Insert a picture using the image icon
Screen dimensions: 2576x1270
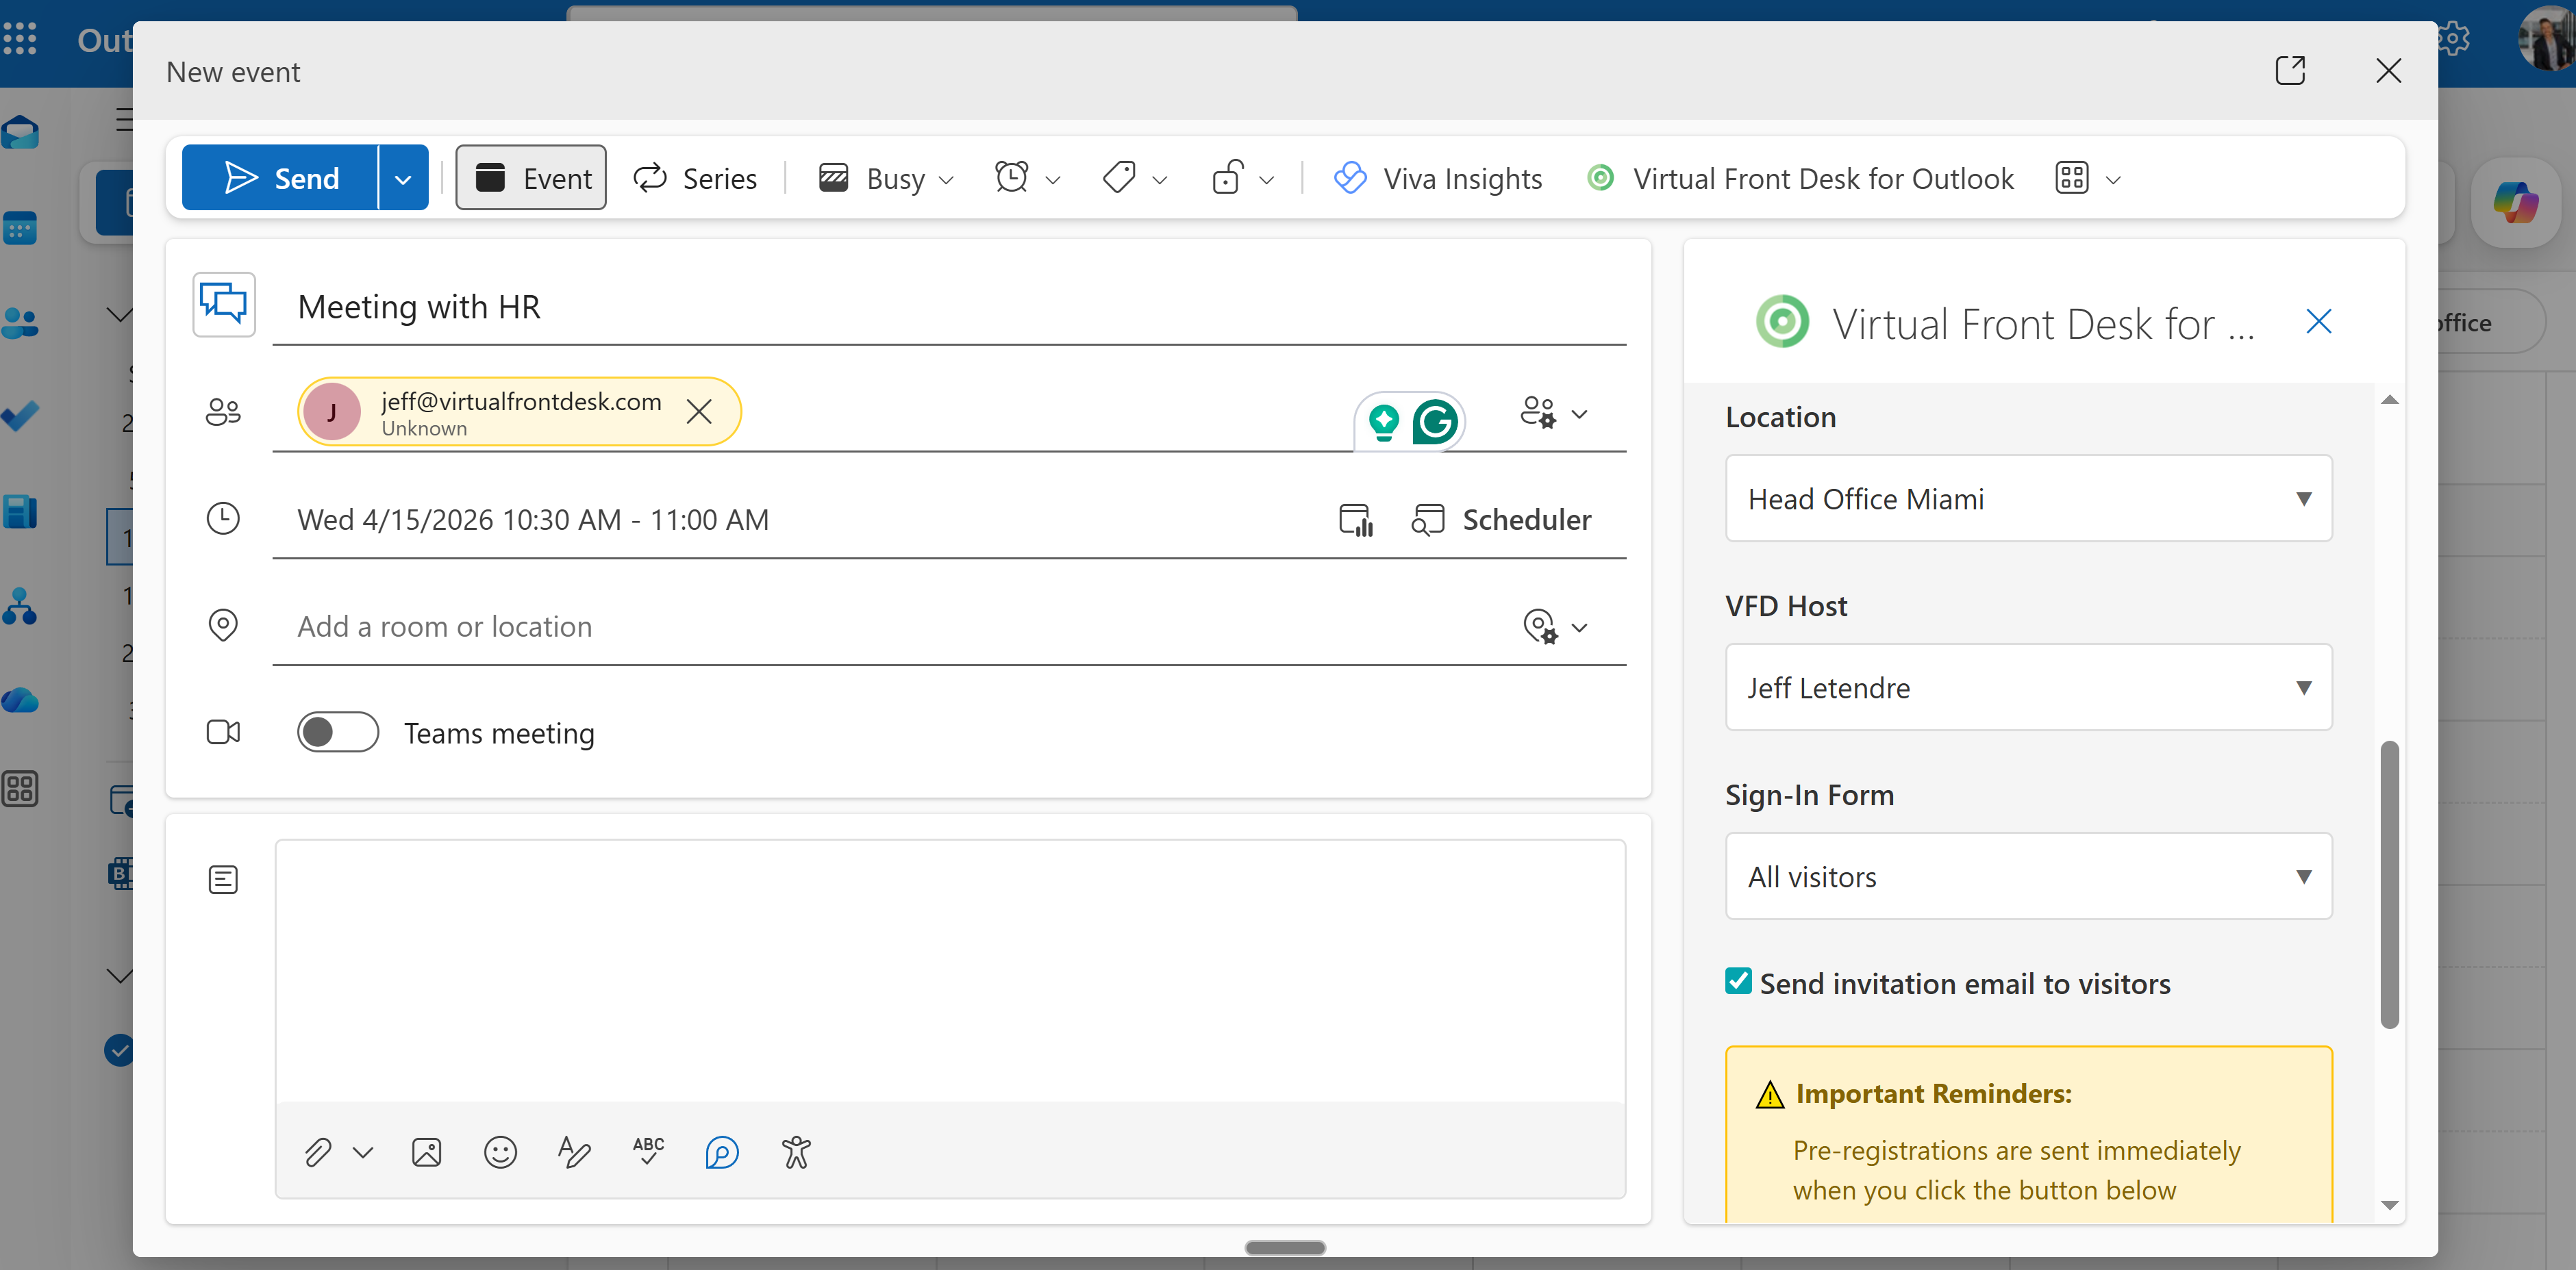[426, 1152]
